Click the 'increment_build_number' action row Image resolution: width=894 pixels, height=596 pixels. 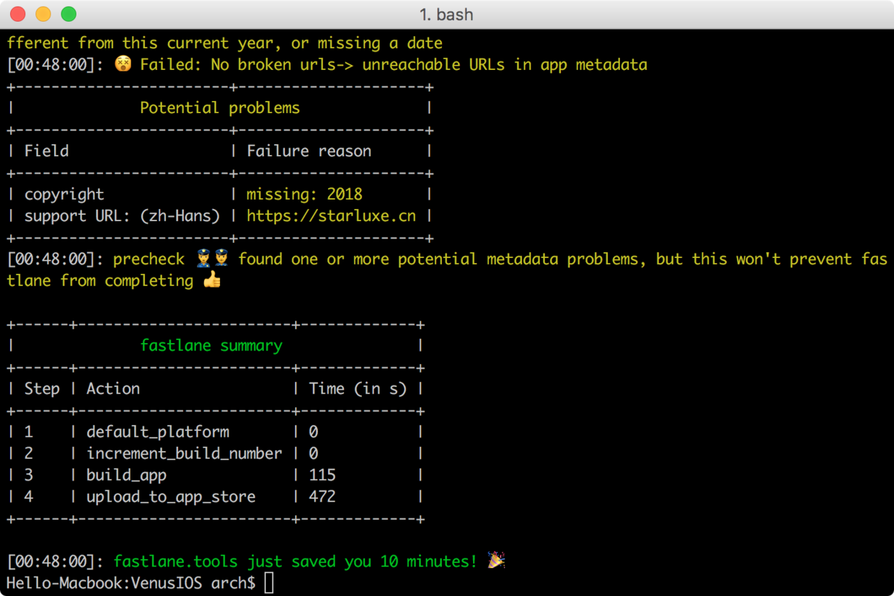(x=185, y=453)
